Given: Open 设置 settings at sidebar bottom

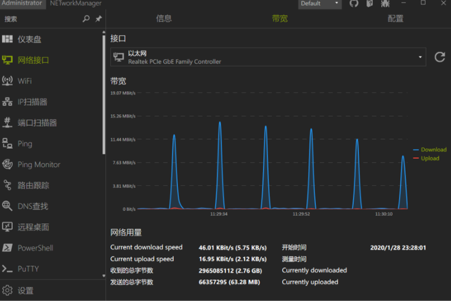Looking at the screenshot, I should [25, 290].
